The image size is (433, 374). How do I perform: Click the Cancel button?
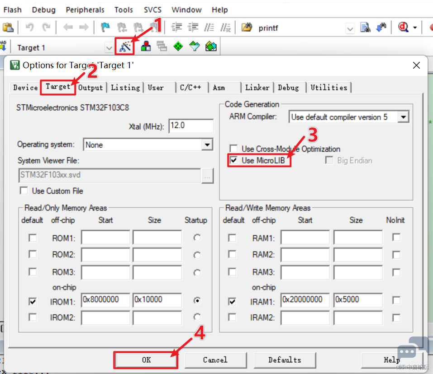(x=215, y=360)
